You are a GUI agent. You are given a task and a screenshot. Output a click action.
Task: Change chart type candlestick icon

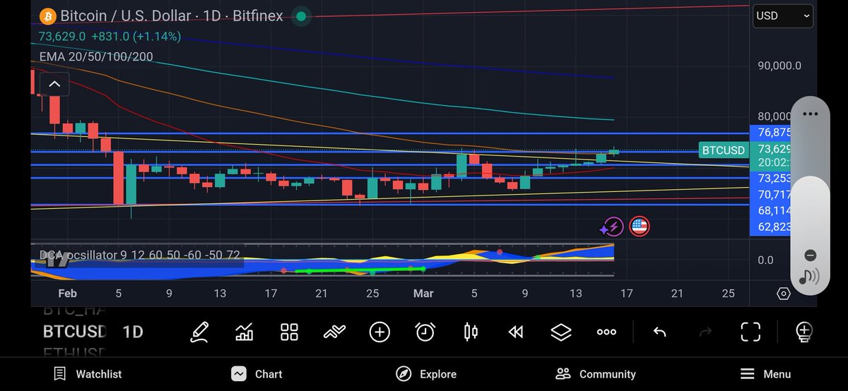[x=471, y=332]
